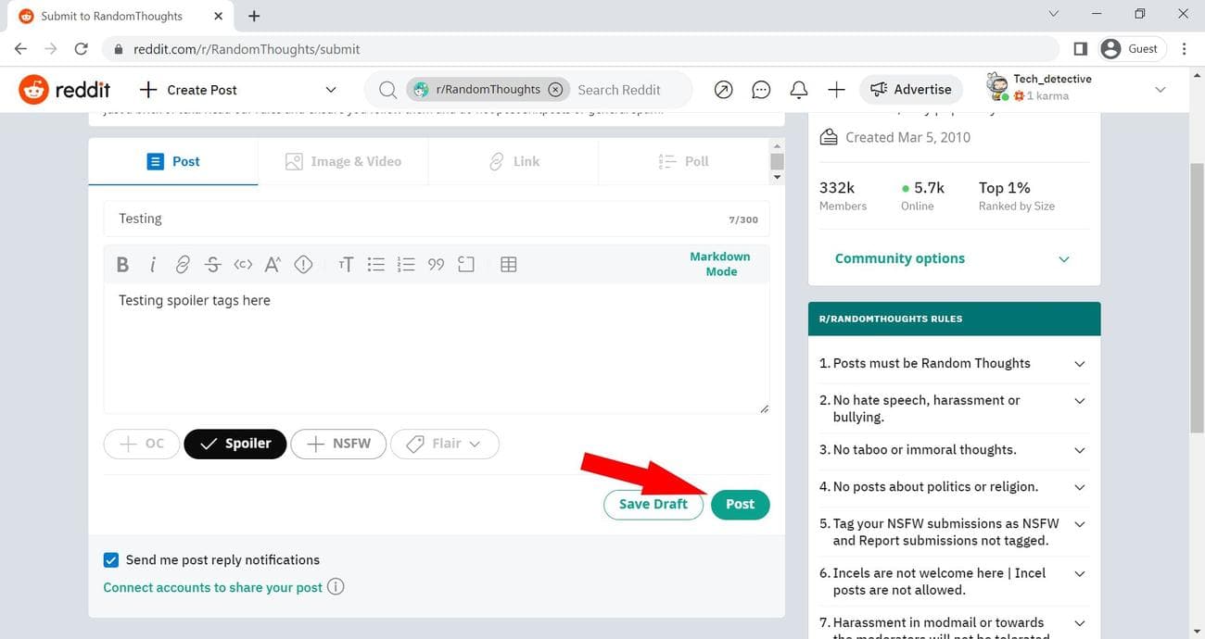Apply strikethrough formatting to text
Viewport: 1205px width, 639px height.
(212, 265)
